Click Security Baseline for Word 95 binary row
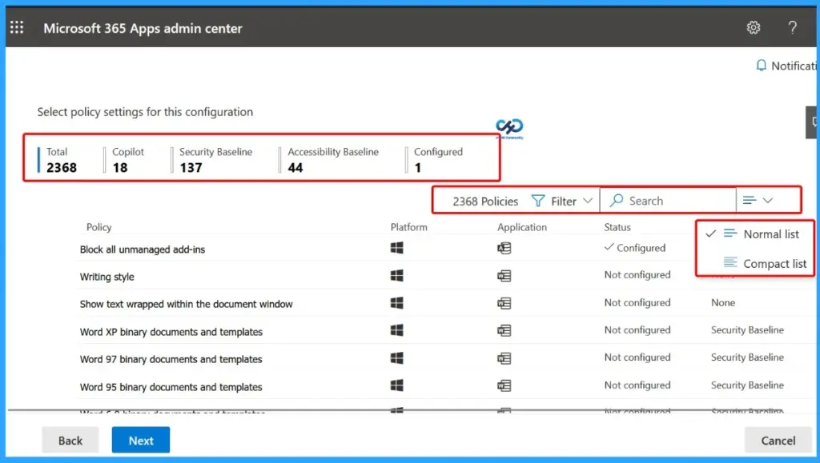The width and height of the screenshot is (820, 463). [747, 385]
